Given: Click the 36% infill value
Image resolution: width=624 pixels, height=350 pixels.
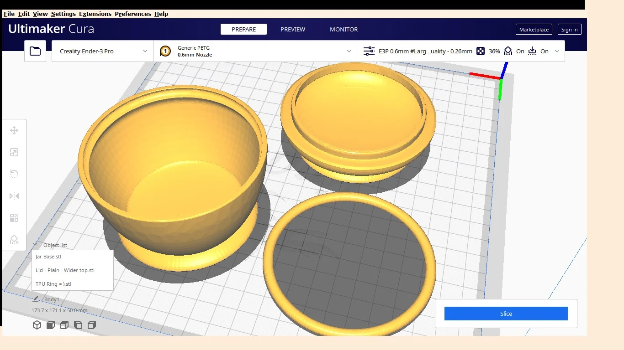Looking at the screenshot, I should [494, 51].
